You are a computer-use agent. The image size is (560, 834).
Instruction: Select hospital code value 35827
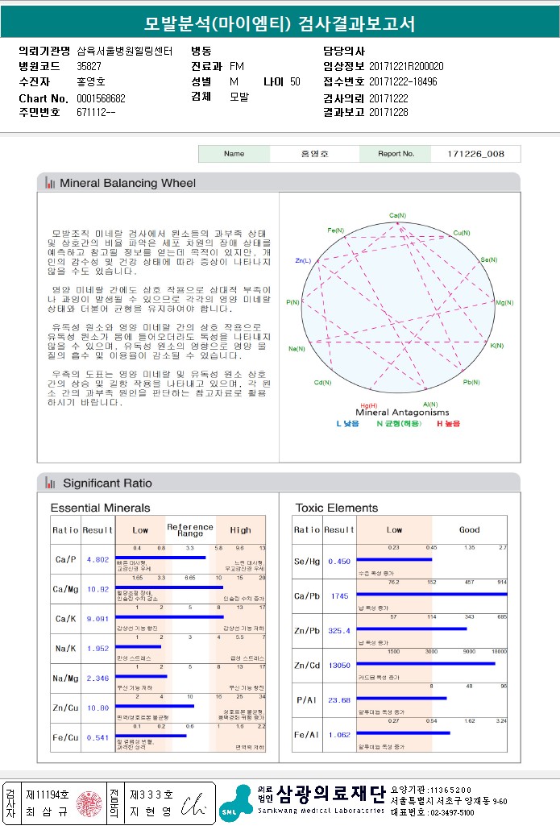[89, 67]
